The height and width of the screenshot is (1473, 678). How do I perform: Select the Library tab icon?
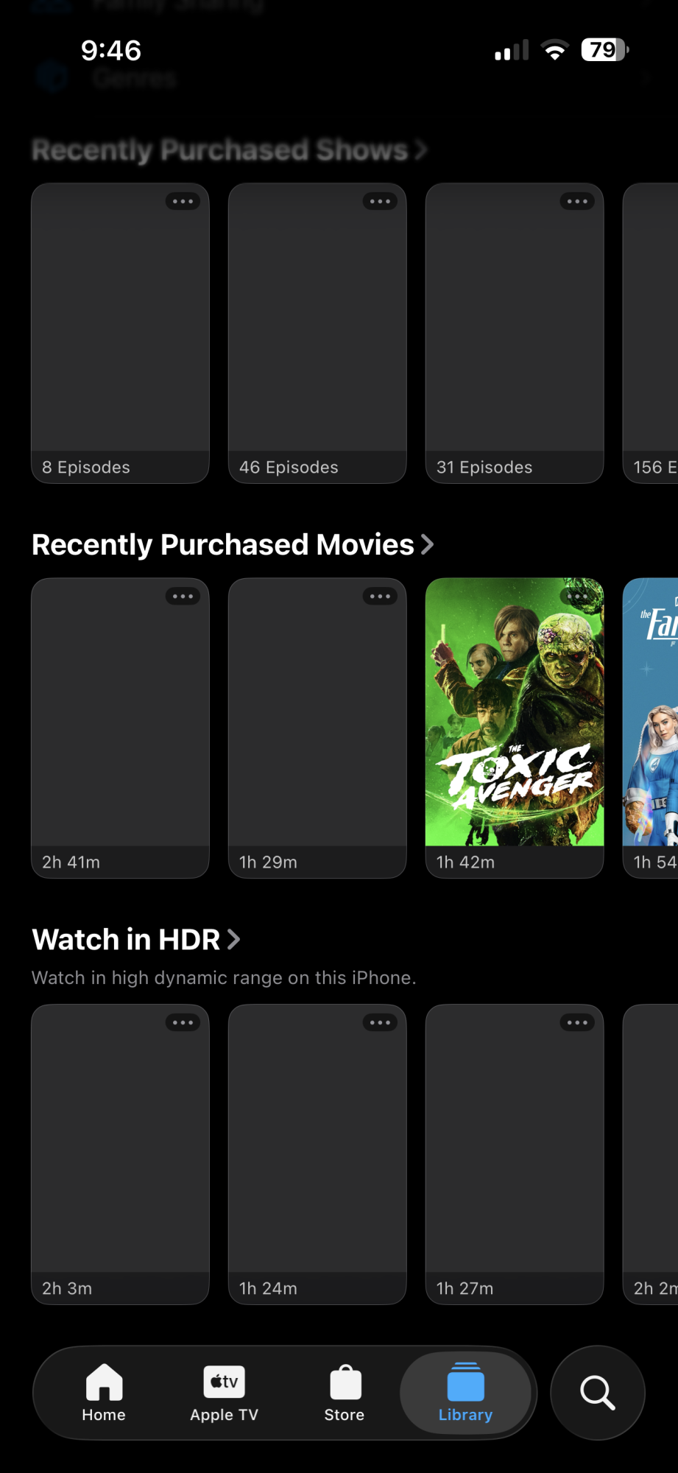point(465,1382)
